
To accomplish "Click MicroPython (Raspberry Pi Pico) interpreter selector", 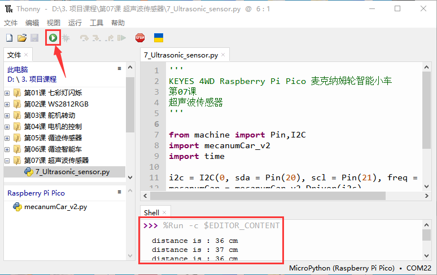I will coord(342,268).
